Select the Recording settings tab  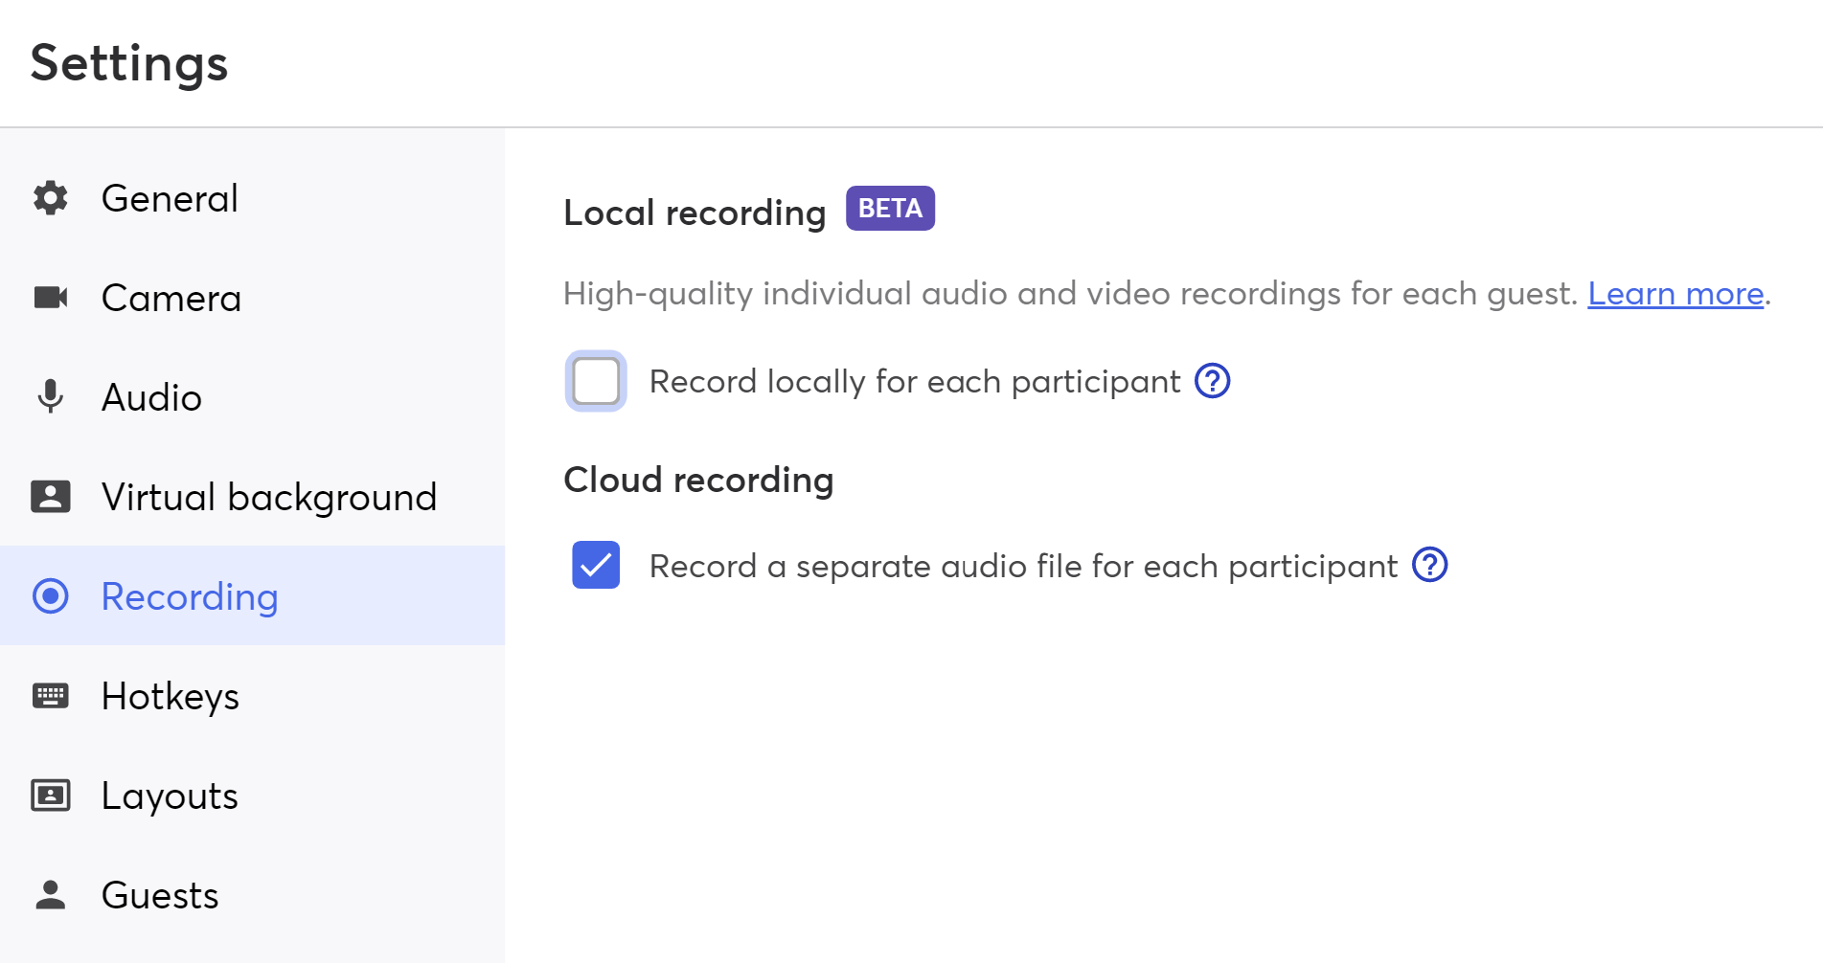pyautogui.click(x=253, y=595)
